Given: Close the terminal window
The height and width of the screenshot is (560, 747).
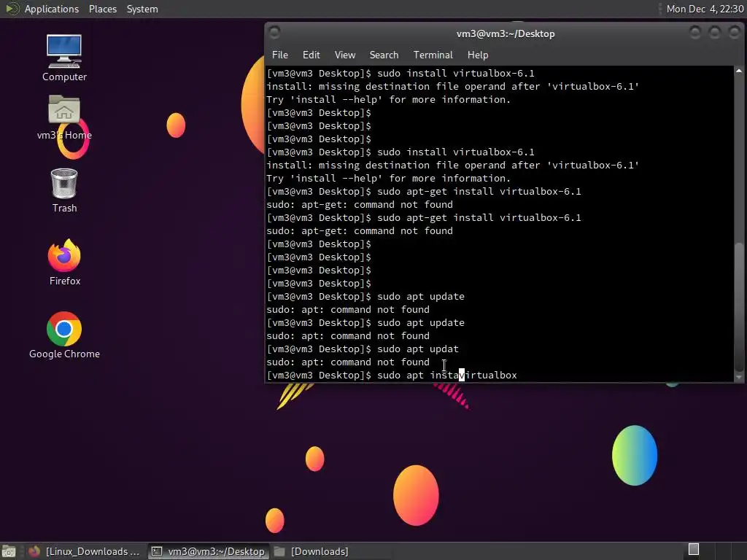Looking at the screenshot, I should (734, 32).
